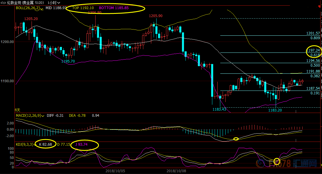Select the 1201.57 Fibonacci 0.809 level label

313,34
